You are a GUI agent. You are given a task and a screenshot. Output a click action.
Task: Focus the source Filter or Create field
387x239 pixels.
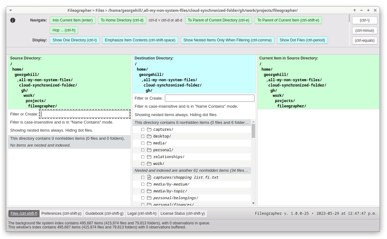tap(85, 114)
